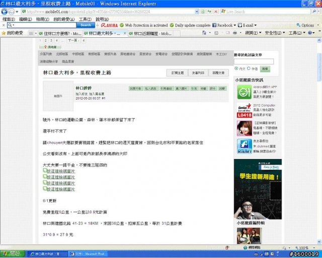Click the Feeds icon in command bar

click(216, 33)
